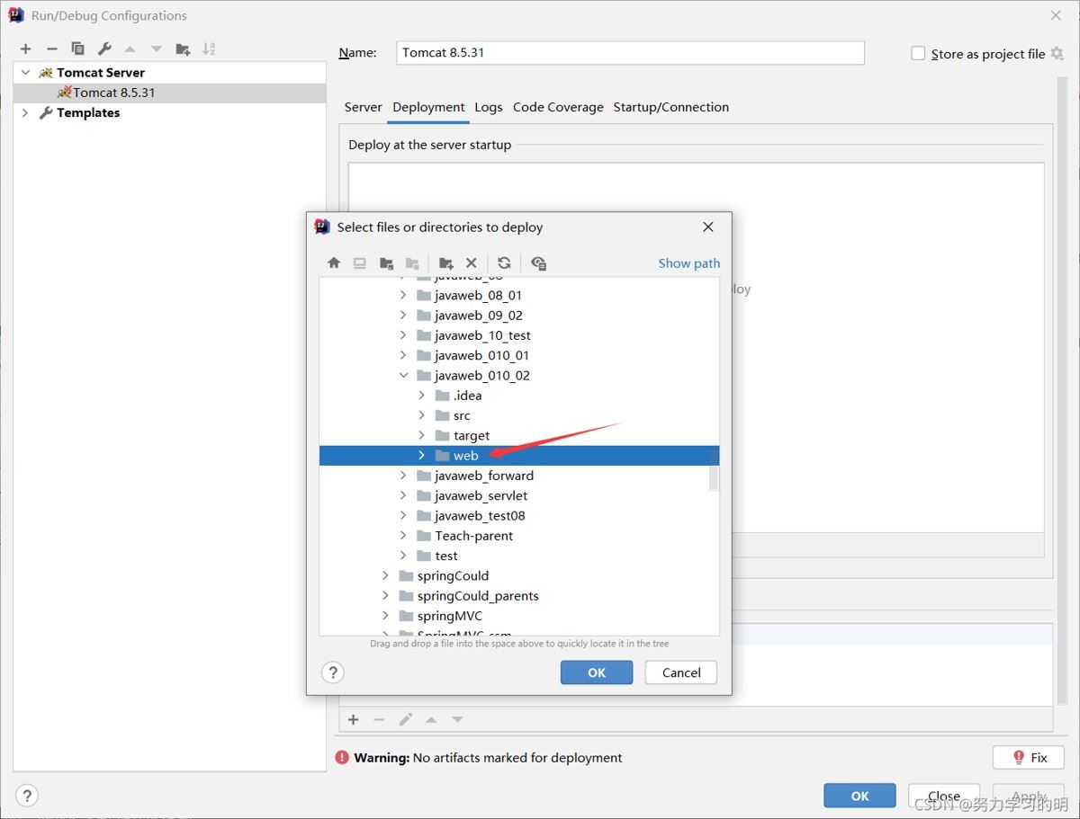Add deployment plus icon at bottom panel

pos(354,719)
